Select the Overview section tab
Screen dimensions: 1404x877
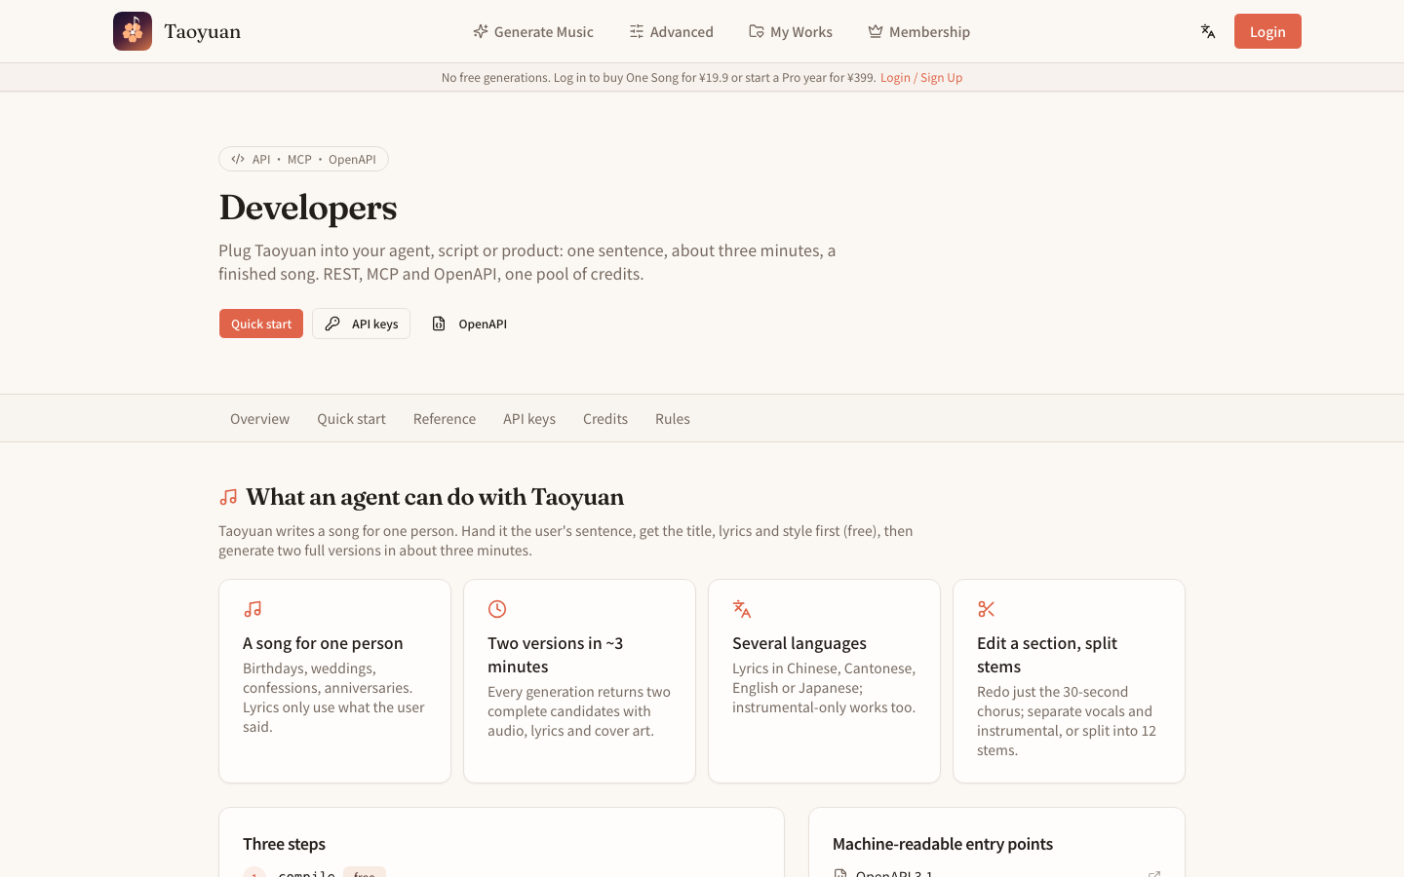coord(259,419)
